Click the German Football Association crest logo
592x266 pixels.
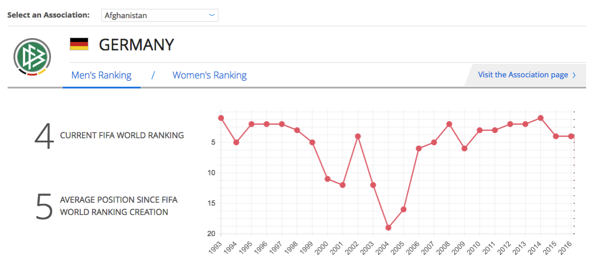coord(32,57)
